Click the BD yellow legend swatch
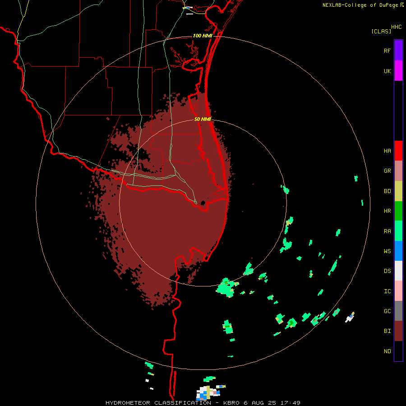The height and width of the screenshot is (406, 406). click(398, 191)
